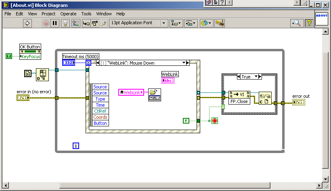Click the Type event data item

tap(100, 99)
